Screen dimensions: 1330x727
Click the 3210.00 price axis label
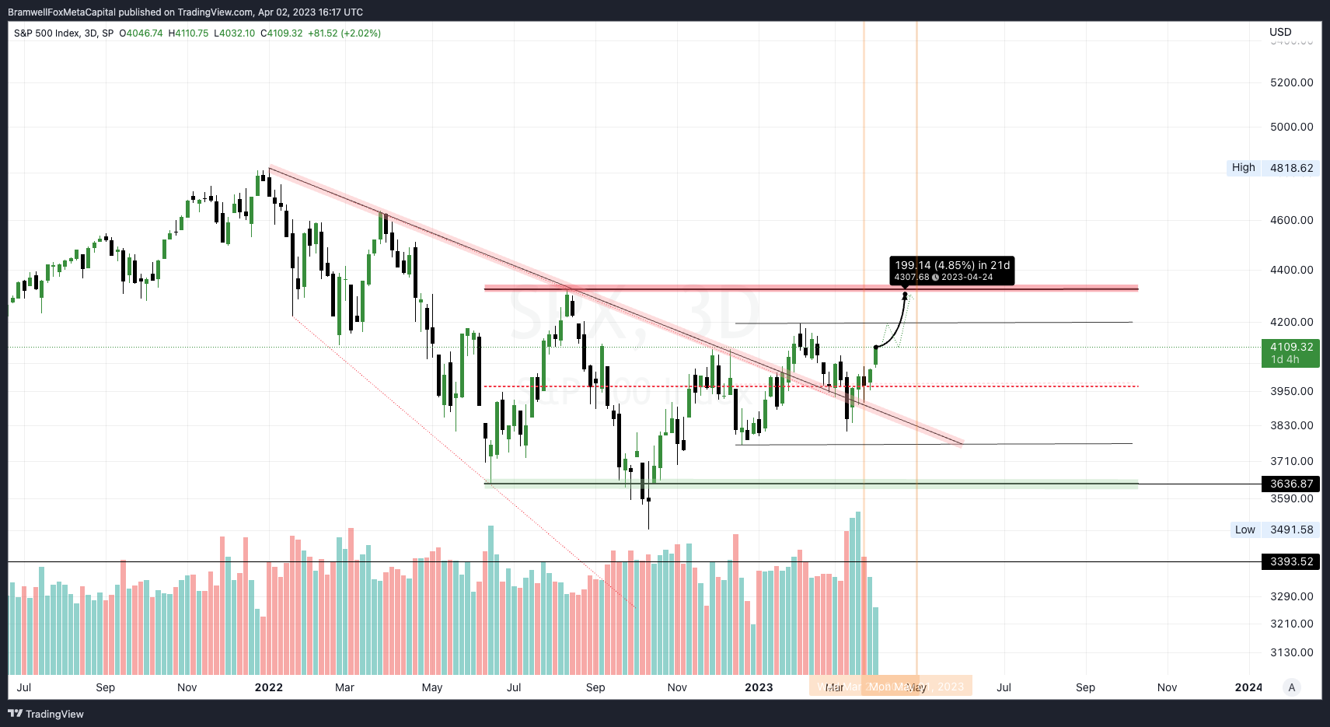[1292, 624]
